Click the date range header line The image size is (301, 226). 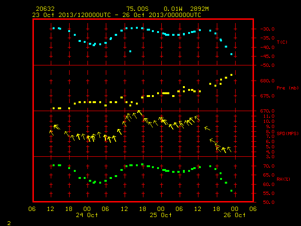[117, 15]
